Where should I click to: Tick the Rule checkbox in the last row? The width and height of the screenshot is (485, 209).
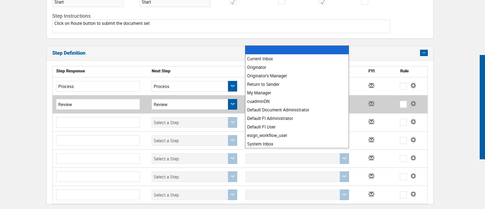click(x=403, y=195)
